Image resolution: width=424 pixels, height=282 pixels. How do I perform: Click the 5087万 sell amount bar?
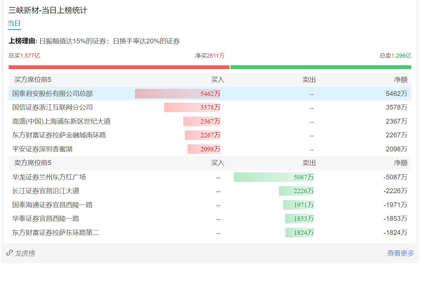274,177
